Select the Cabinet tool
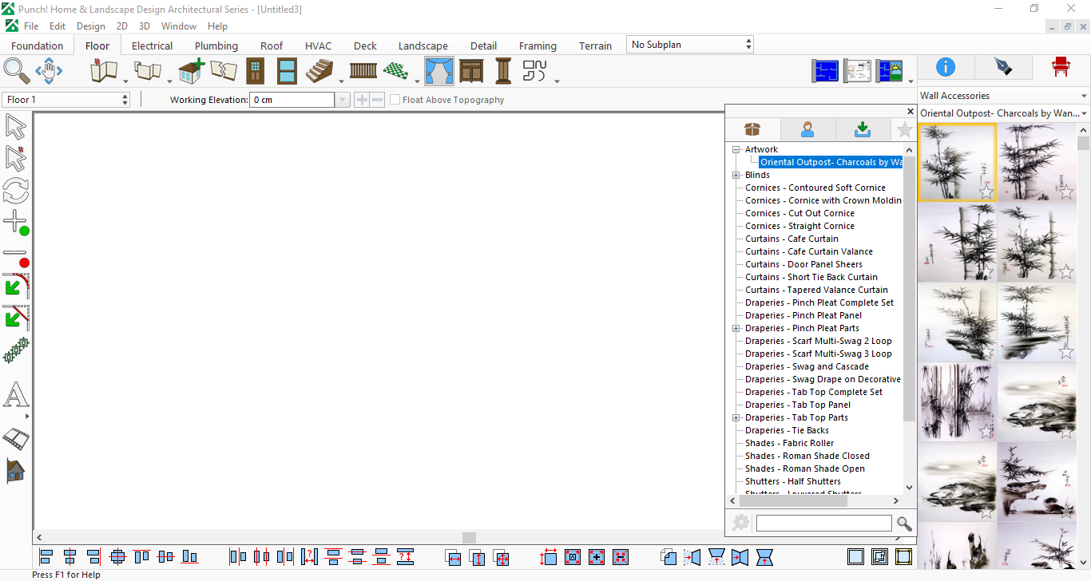The image size is (1091, 581). (x=471, y=71)
